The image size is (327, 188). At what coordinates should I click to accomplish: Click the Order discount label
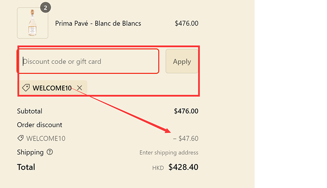(x=40, y=125)
